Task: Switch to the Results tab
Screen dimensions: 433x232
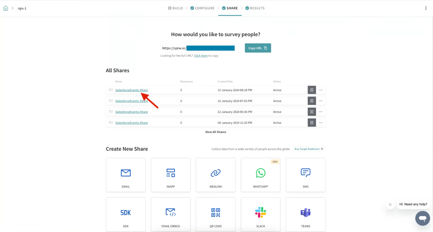Action: click(x=255, y=8)
